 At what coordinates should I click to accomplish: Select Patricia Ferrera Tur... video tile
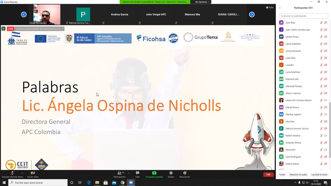pos(83,15)
